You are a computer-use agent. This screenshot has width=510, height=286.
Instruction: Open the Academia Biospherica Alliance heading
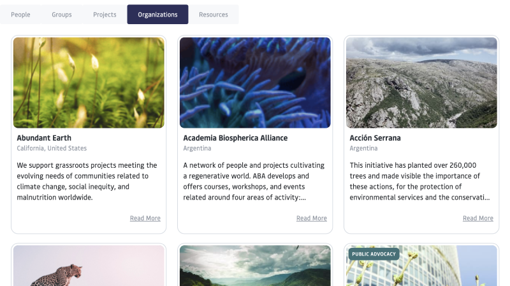(x=235, y=138)
